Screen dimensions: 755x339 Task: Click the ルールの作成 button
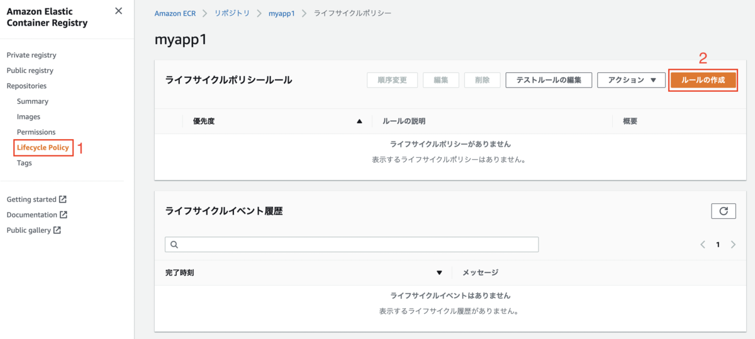pyautogui.click(x=703, y=80)
